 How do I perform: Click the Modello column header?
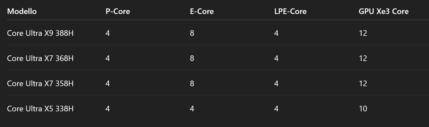pyautogui.click(x=22, y=11)
